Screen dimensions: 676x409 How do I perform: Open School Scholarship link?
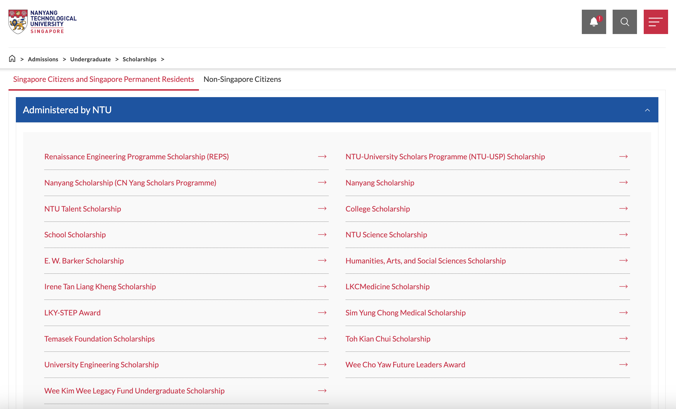point(75,235)
